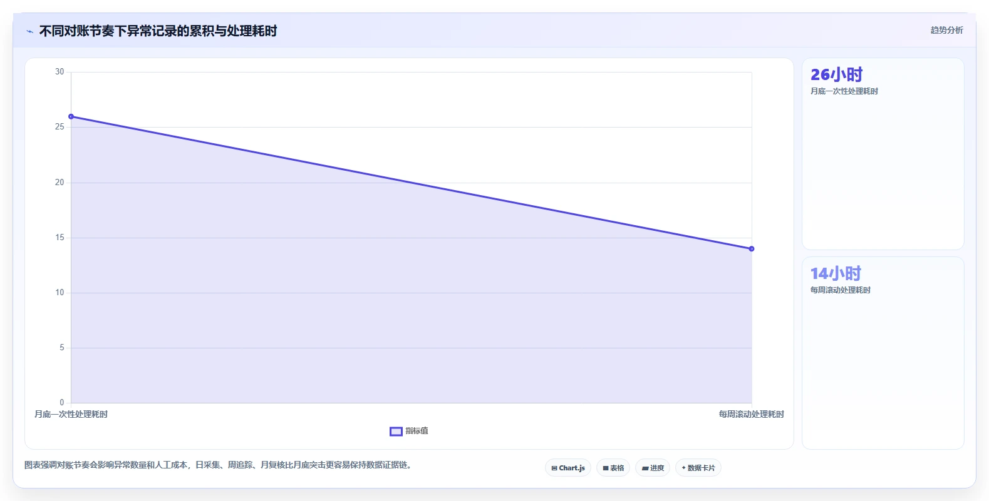The image size is (989, 501).
Task: Click the footnote text starting 图表强调对账节奏
Action: [x=219, y=465]
